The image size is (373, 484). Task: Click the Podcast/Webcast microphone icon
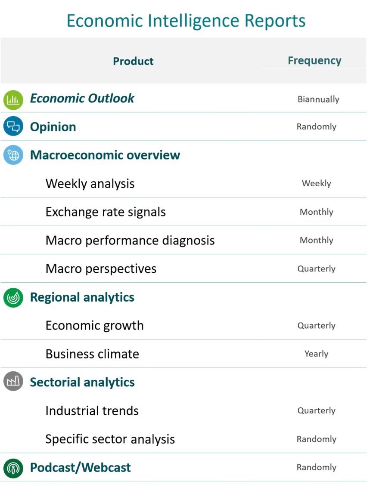(13, 468)
